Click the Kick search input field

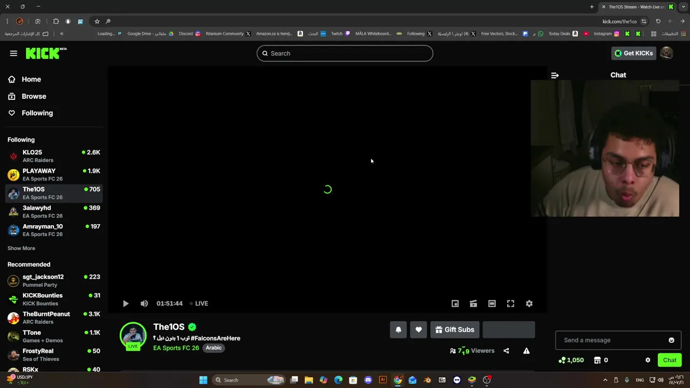pos(345,53)
